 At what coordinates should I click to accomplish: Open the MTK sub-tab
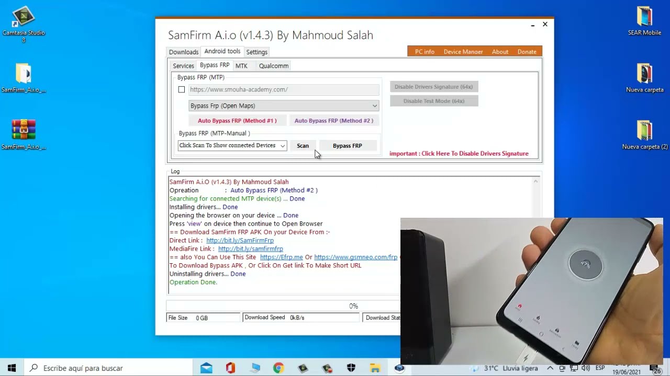tap(241, 66)
